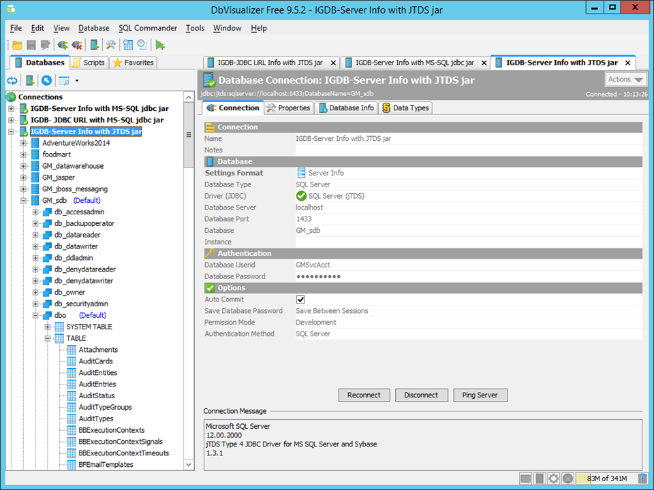654x490 pixels.
Task: Open the Database Info tab
Action: pyautogui.click(x=346, y=108)
